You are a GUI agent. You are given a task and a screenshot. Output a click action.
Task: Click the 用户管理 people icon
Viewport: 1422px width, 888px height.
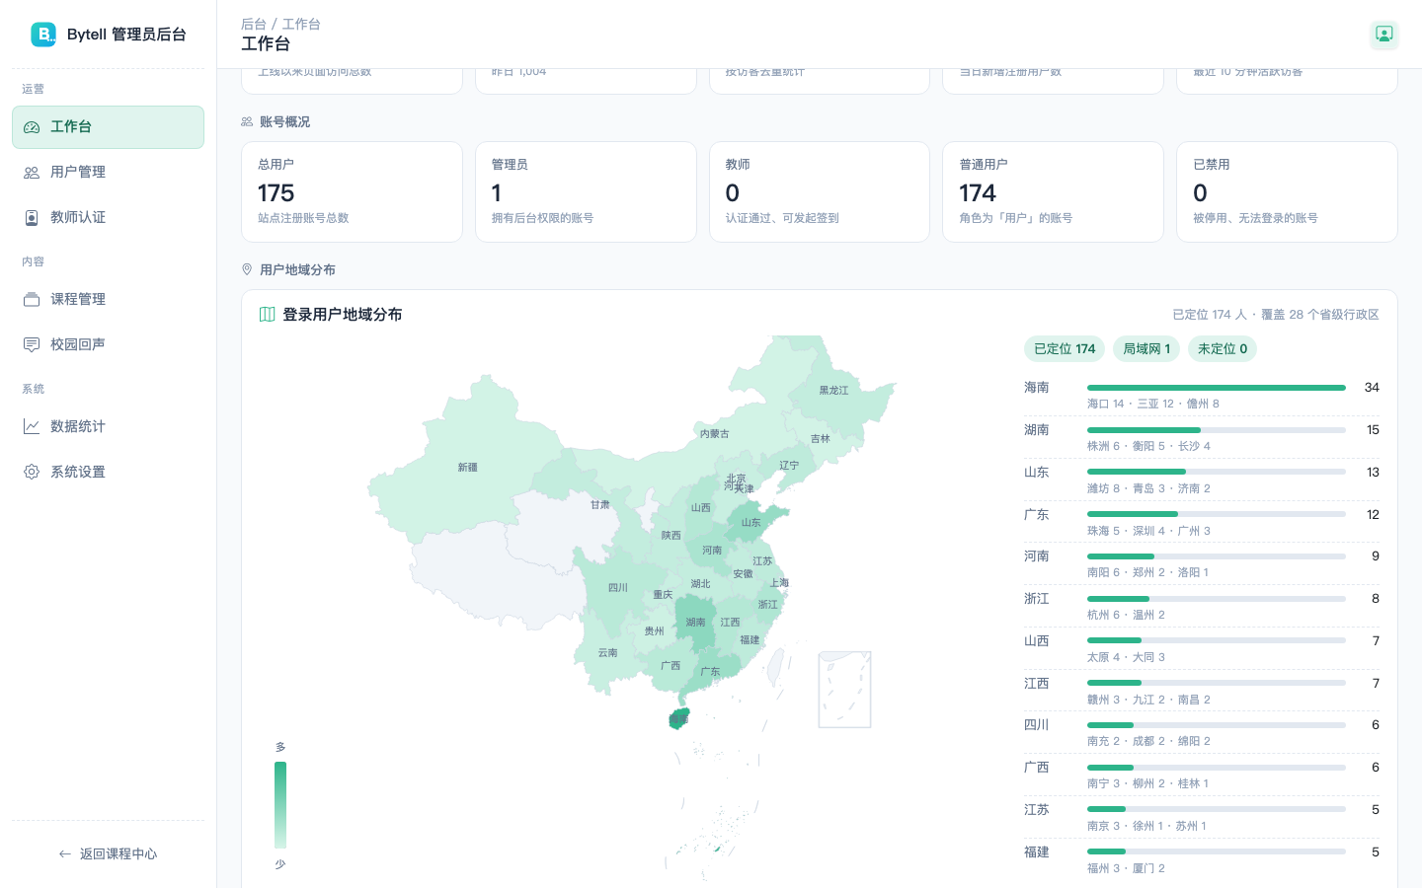(32, 173)
